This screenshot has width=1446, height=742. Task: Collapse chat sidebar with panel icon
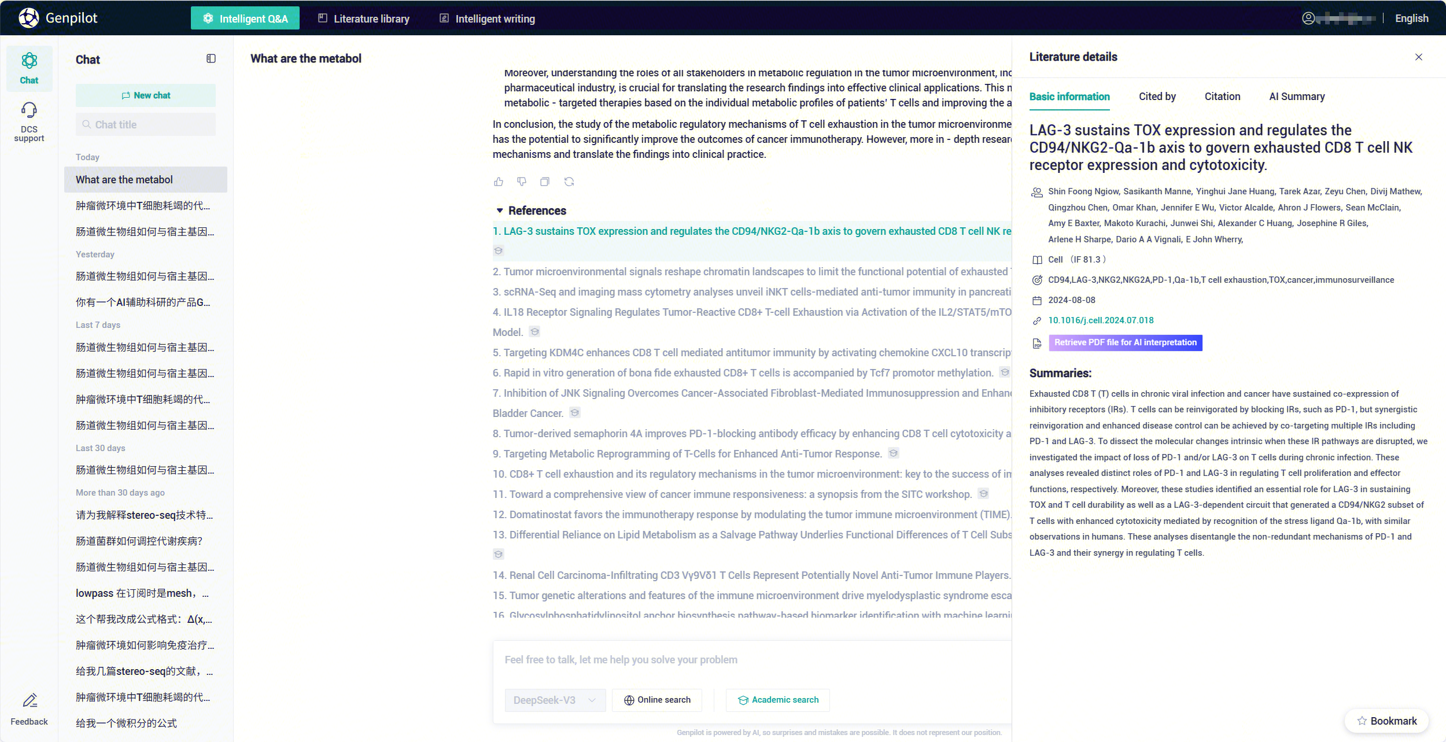tap(211, 58)
